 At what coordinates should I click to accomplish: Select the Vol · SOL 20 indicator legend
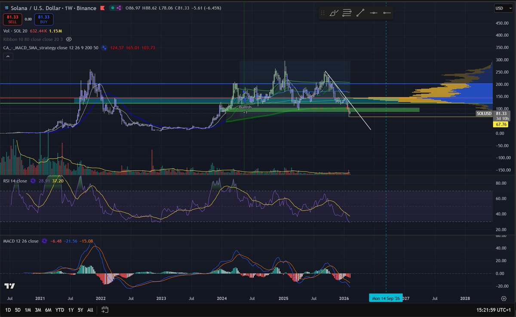pos(16,31)
